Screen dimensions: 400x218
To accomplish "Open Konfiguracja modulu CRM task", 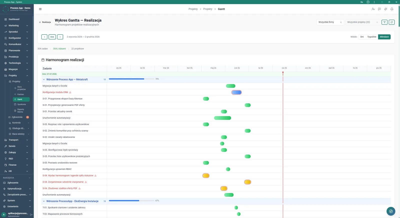I will click(x=55, y=92).
